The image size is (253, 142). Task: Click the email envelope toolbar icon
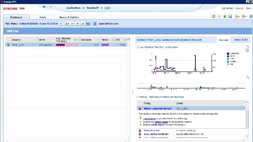[x=230, y=16]
